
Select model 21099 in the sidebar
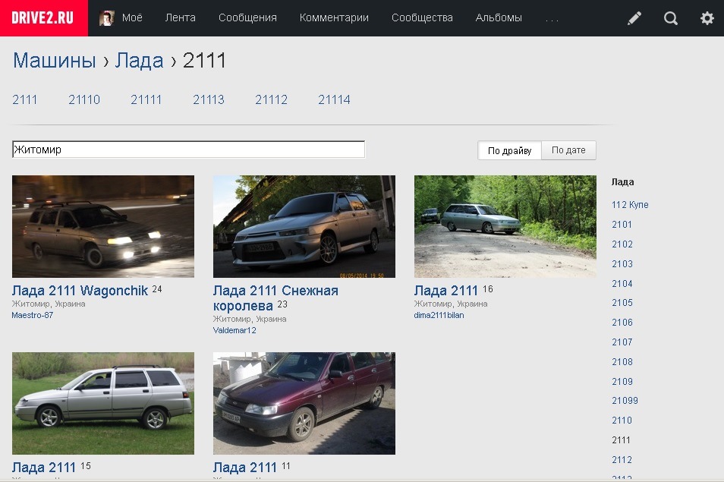[x=625, y=401]
